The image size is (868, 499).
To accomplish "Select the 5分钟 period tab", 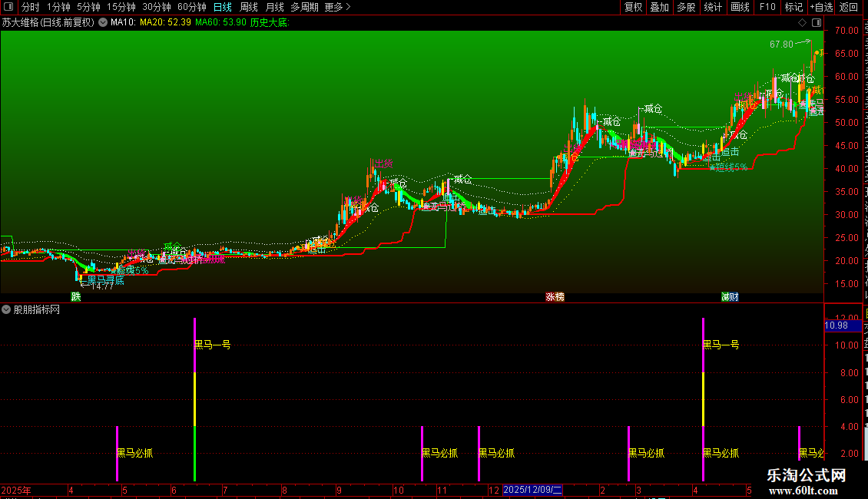I will tap(88, 7).
